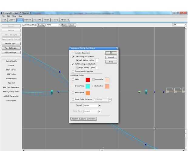The image size is (188, 151).
Task: Select the Select/Modify tool
Action: tap(11, 61)
